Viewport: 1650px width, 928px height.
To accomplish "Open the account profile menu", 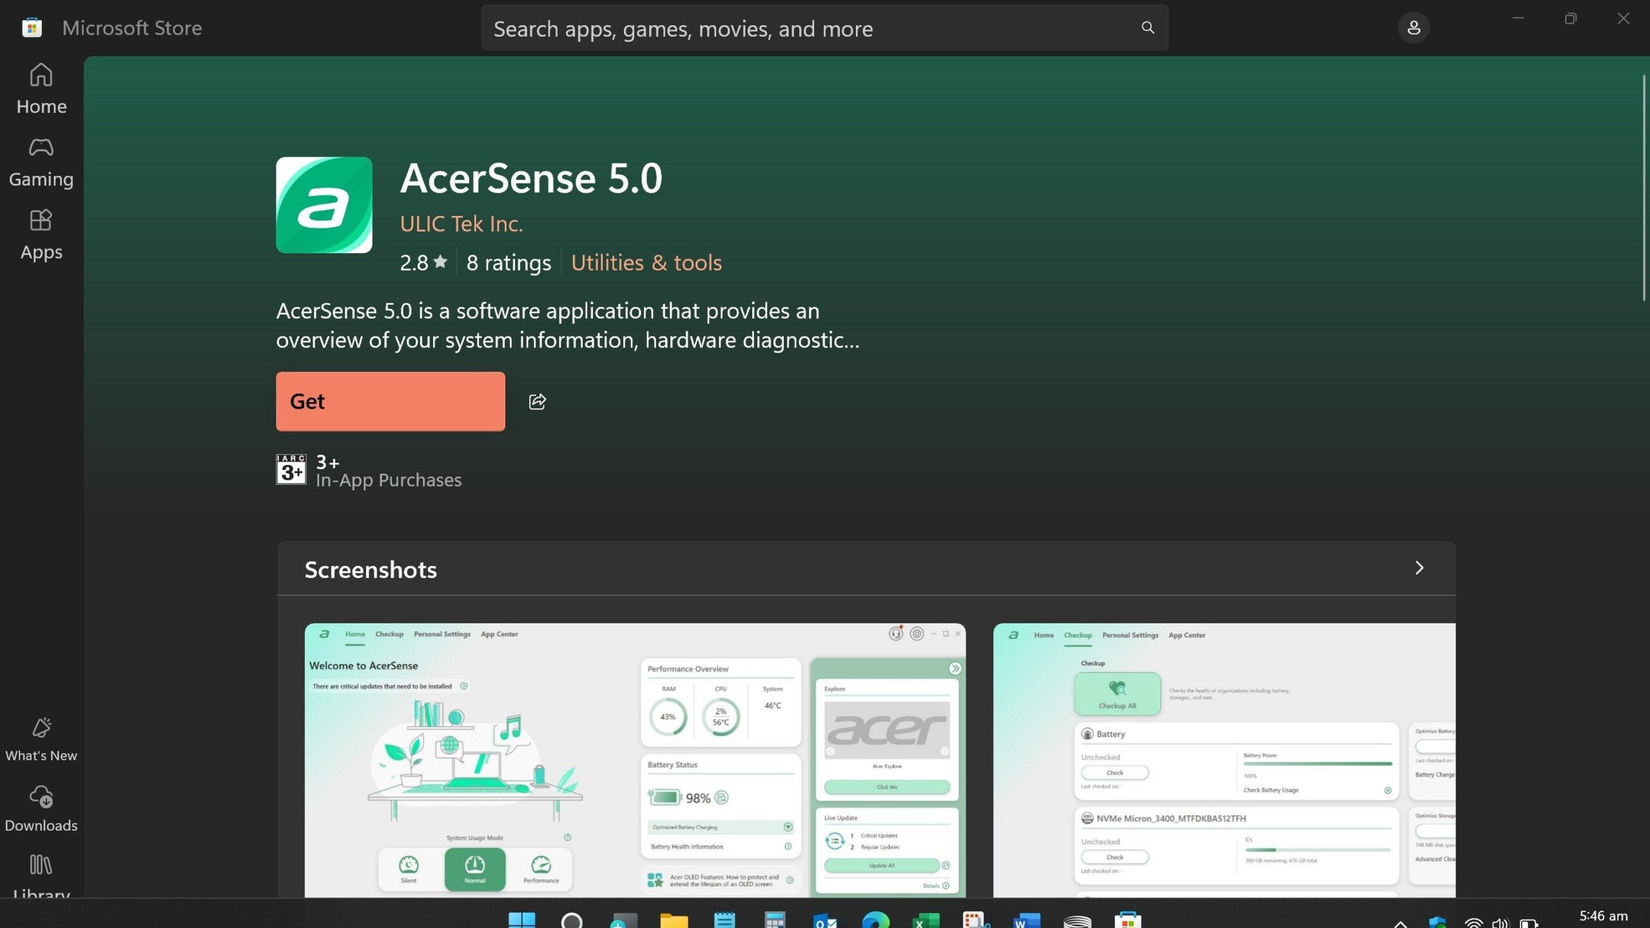I will 1413,27.
